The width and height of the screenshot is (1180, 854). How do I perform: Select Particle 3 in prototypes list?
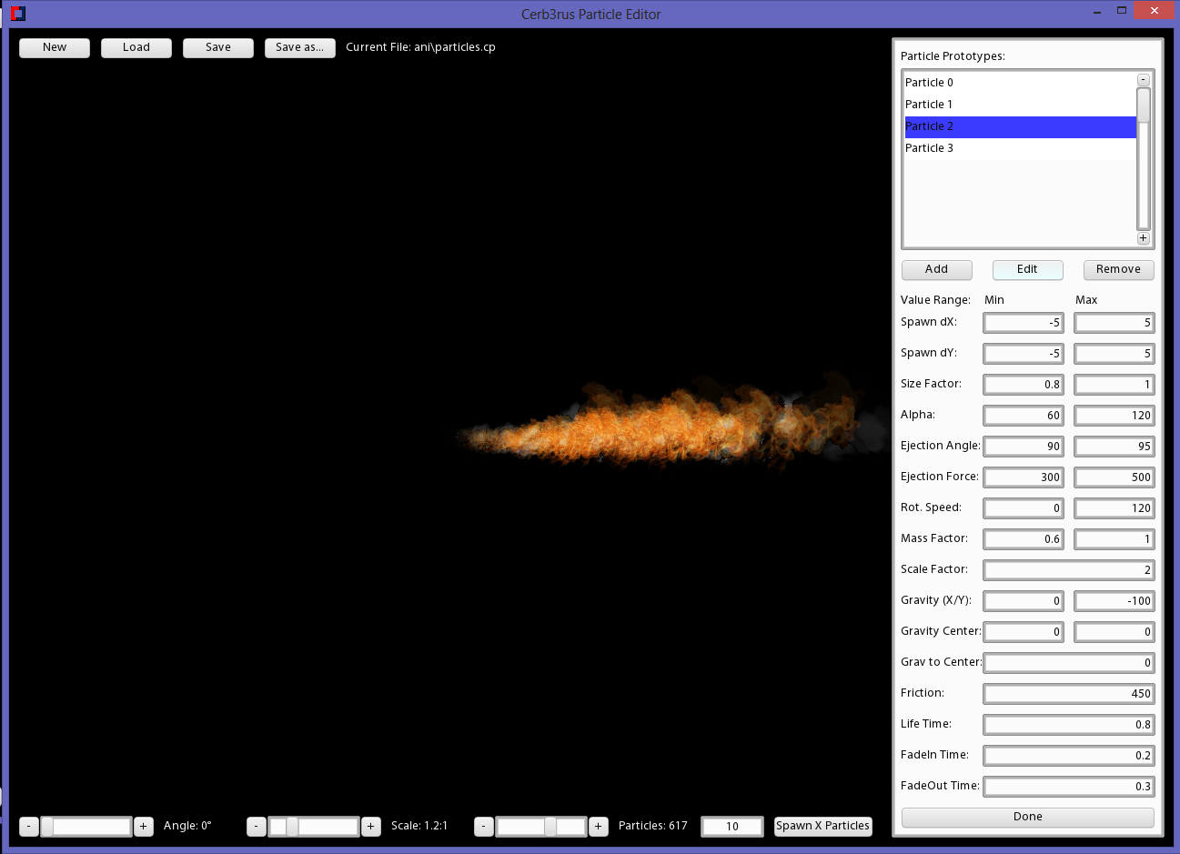[1019, 148]
